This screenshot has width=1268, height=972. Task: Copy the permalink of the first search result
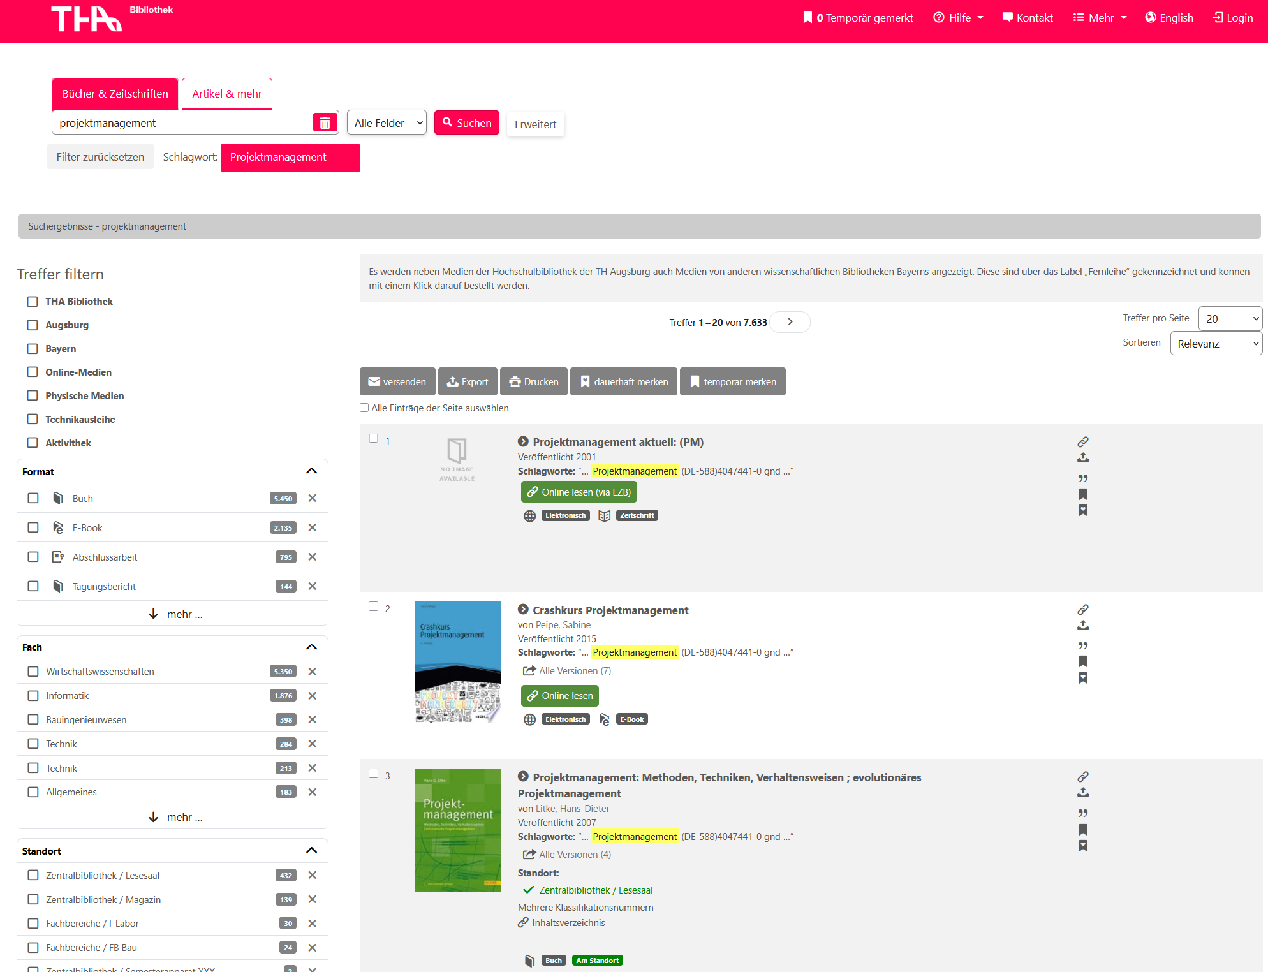[1083, 441]
